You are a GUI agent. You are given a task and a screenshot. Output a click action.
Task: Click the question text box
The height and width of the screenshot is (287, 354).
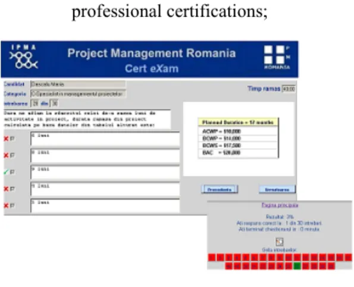pos(87,119)
